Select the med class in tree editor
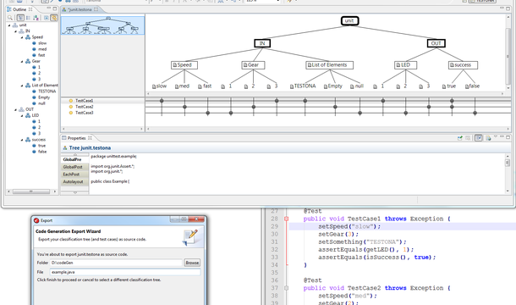Image resolution: width=516 pixels, height=305 pixels. pyautogui.click(x=182, y=86)
